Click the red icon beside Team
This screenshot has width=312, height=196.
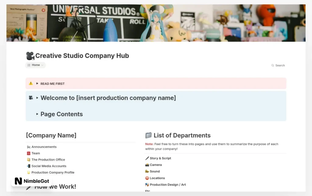tap(29, 153)
